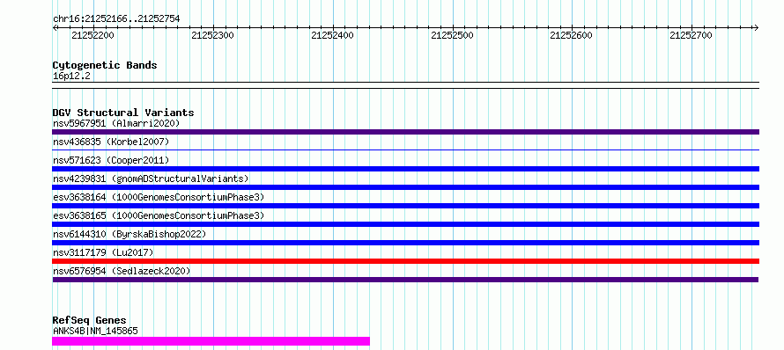Select the magenta ANKS4B gene bar
This screenshot has width=784, height=350.
211,341
